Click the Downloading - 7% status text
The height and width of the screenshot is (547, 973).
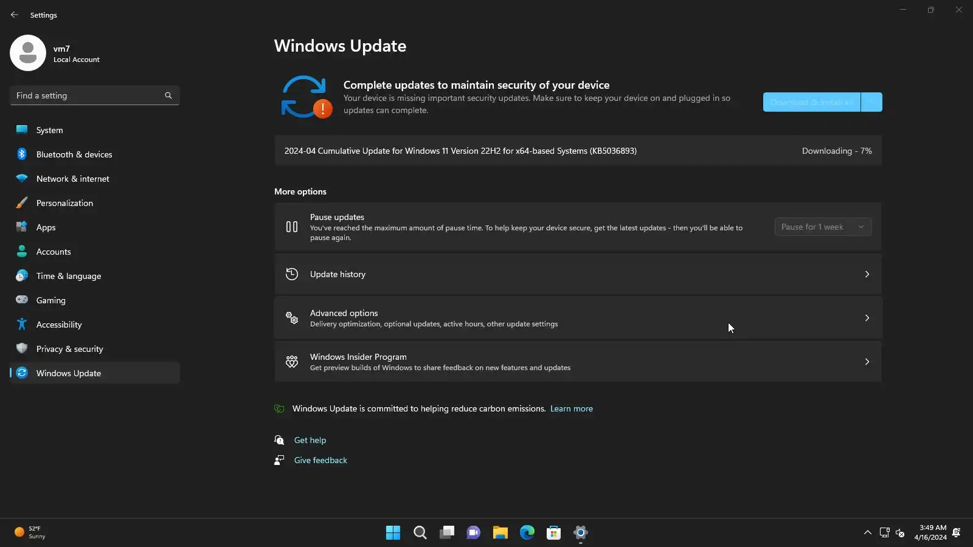coord(837,151)
